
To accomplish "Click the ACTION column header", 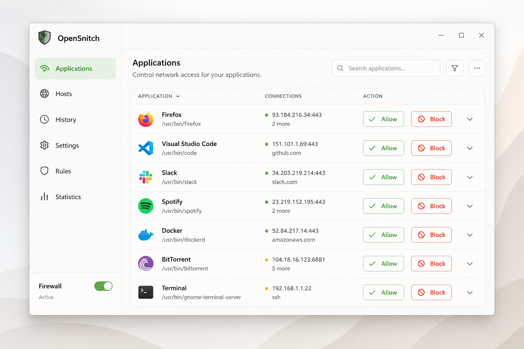I will click(373, 96).
